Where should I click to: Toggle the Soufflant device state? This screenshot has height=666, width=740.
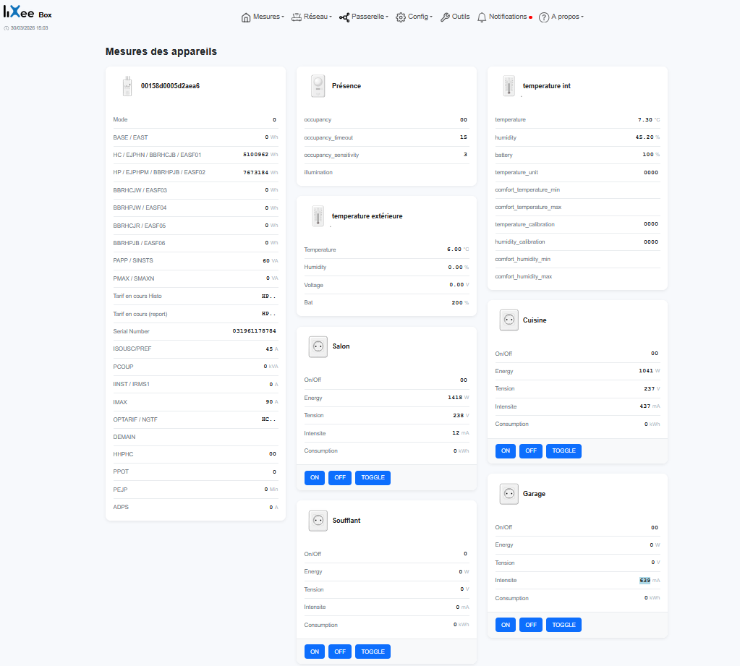click(x=372, y=651)
